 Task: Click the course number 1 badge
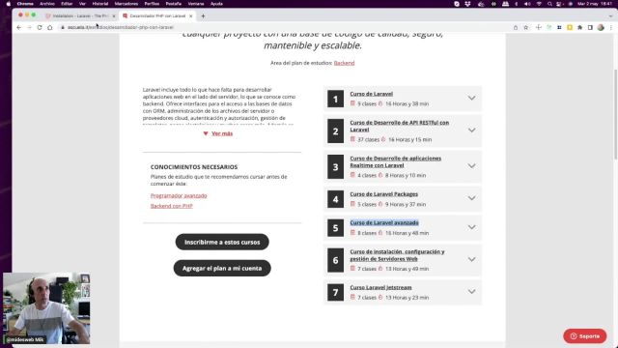pyautogui.click(x=335, y=99)
